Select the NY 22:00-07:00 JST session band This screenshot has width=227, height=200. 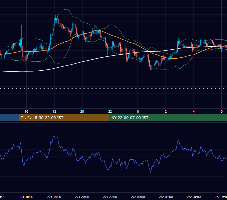click(168, 118)
